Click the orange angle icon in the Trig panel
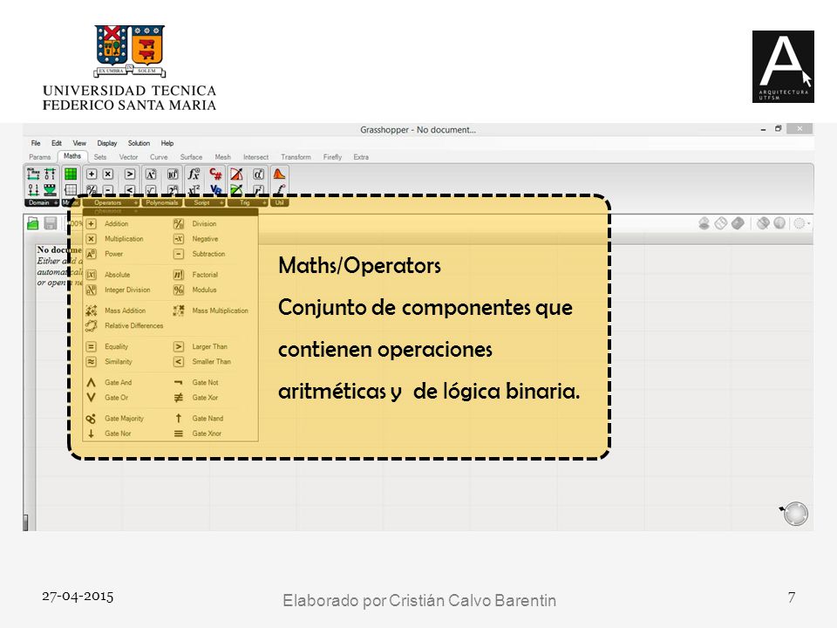 tap(236, 174)
